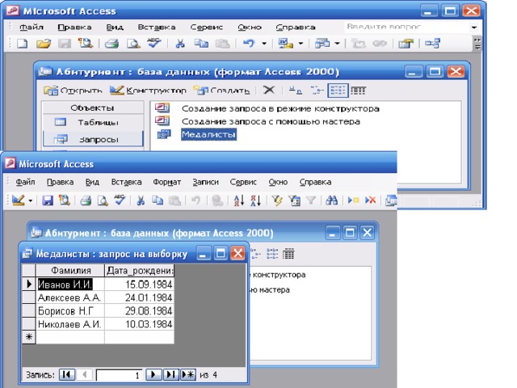
Task: Open Вставка menu in upper Access window
Action: [x=157, y=27]
